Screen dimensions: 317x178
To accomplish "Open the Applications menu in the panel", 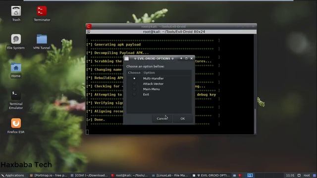I will (12, 176).
